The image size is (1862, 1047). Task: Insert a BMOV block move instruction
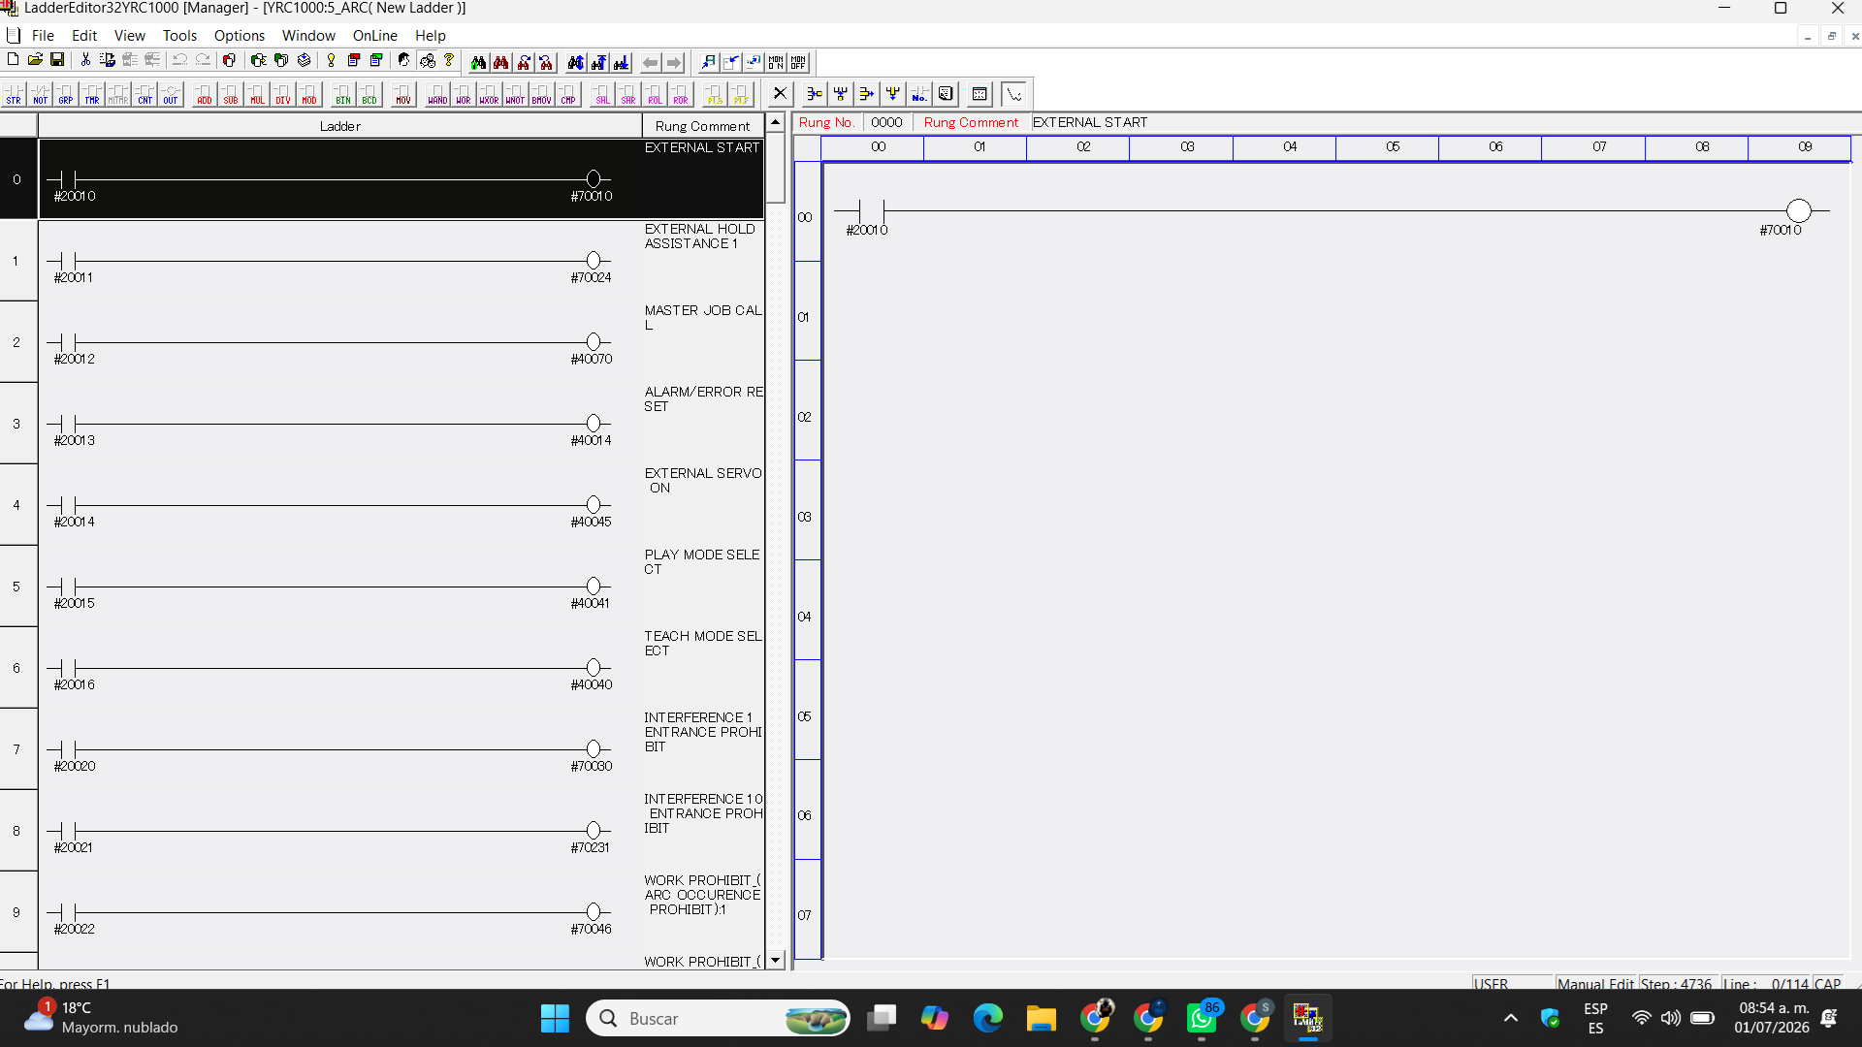click(541, 94)
